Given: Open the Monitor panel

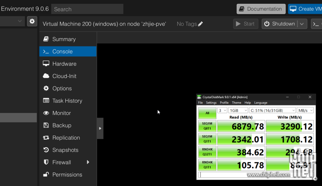Looking at the screenshot, I should pos(68,113).
